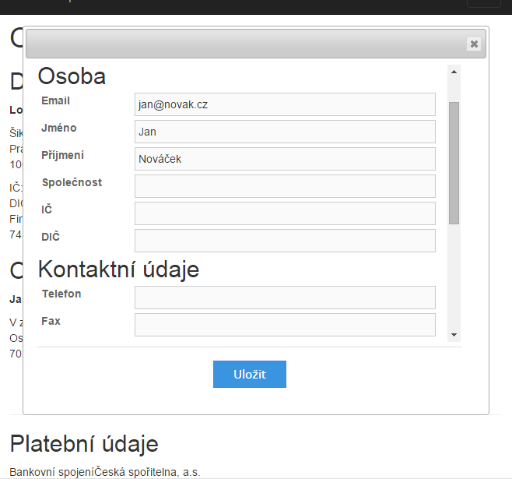Click the DIČ label

tap(51, 236)
